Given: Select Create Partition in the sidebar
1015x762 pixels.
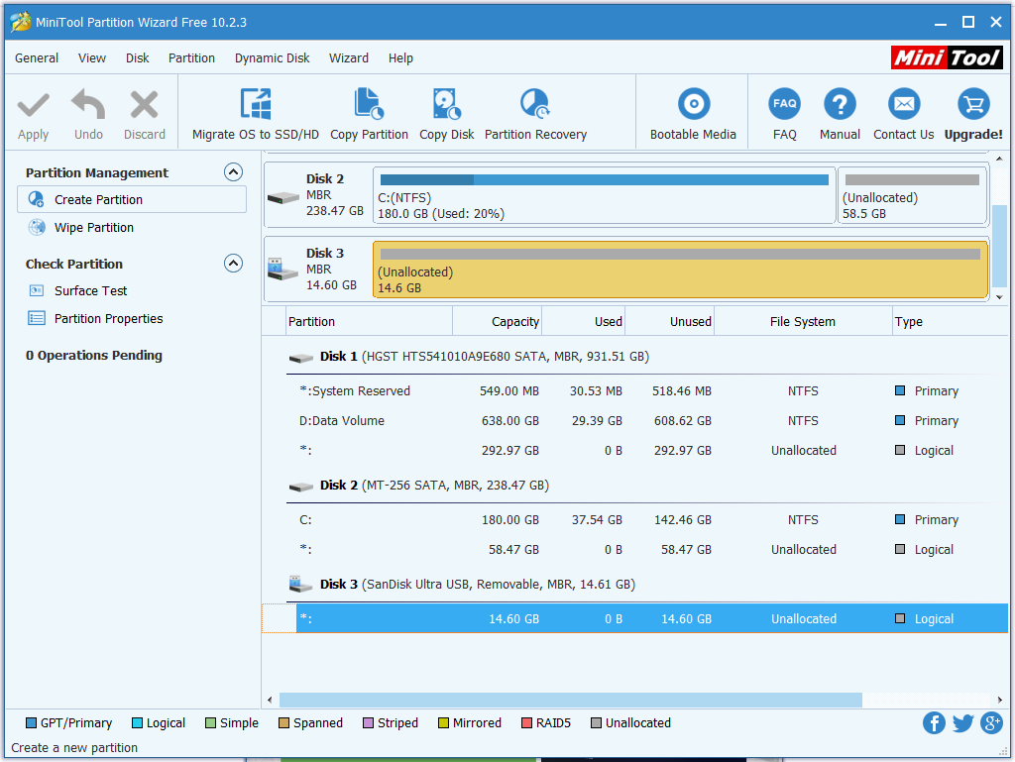Looking at the screenshot, I should pyautogui.click(x=98, y=199).
